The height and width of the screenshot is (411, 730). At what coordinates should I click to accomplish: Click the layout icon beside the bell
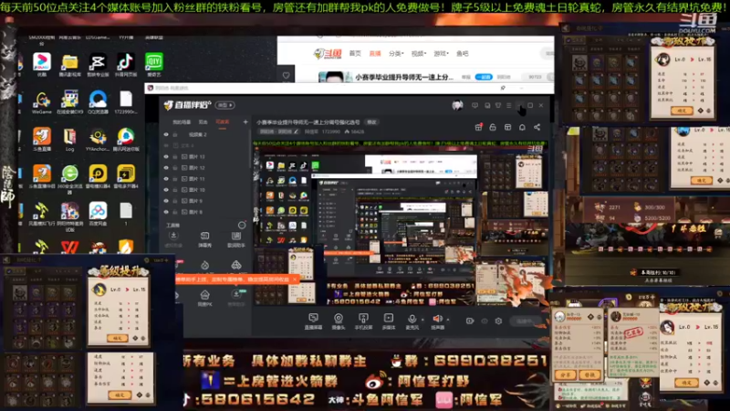pyautogui.click(x=507, y=127)
